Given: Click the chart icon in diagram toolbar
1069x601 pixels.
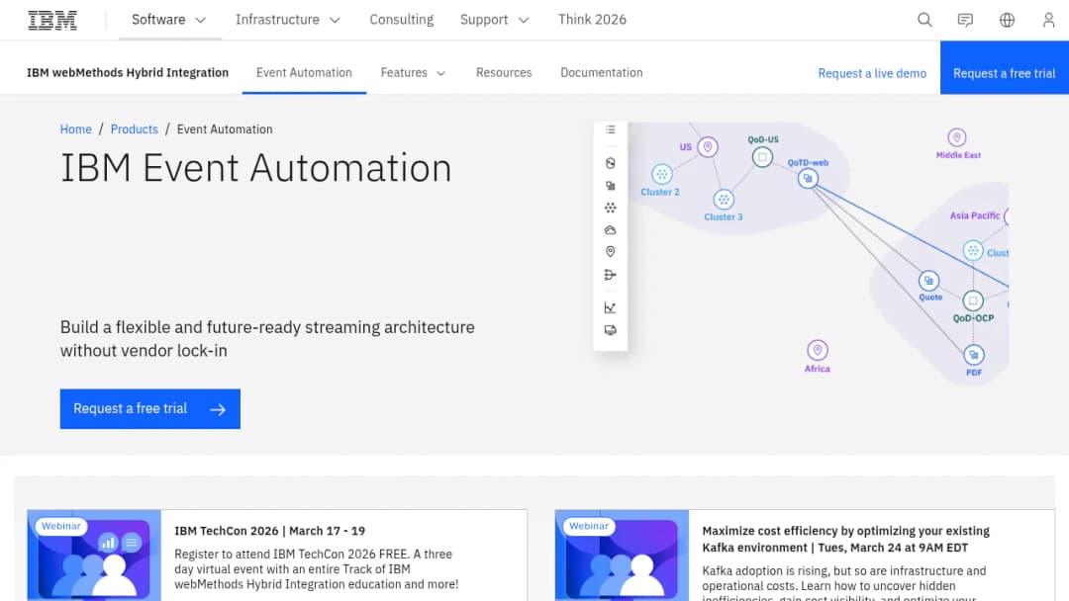Looking at the screenshot, I should (610, 307).
